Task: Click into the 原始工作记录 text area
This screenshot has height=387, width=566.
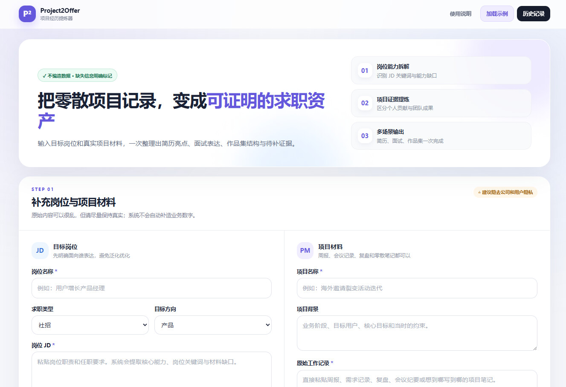Action: (417, 378)
